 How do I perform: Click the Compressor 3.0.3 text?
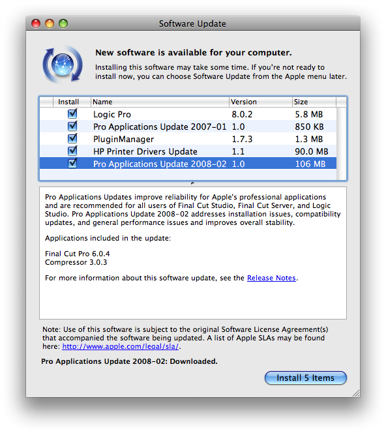click(x=76, y=262)
